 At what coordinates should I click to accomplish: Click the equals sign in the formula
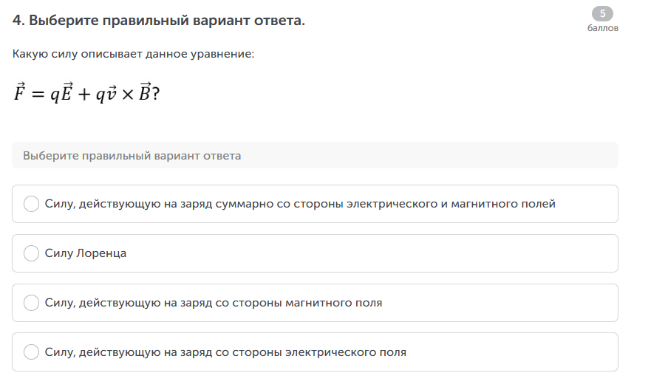pyautogui.click(x=37, y=95)
